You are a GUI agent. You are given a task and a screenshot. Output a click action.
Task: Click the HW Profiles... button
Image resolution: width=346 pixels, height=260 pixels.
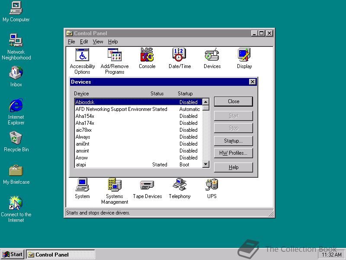tap(234, 153)
